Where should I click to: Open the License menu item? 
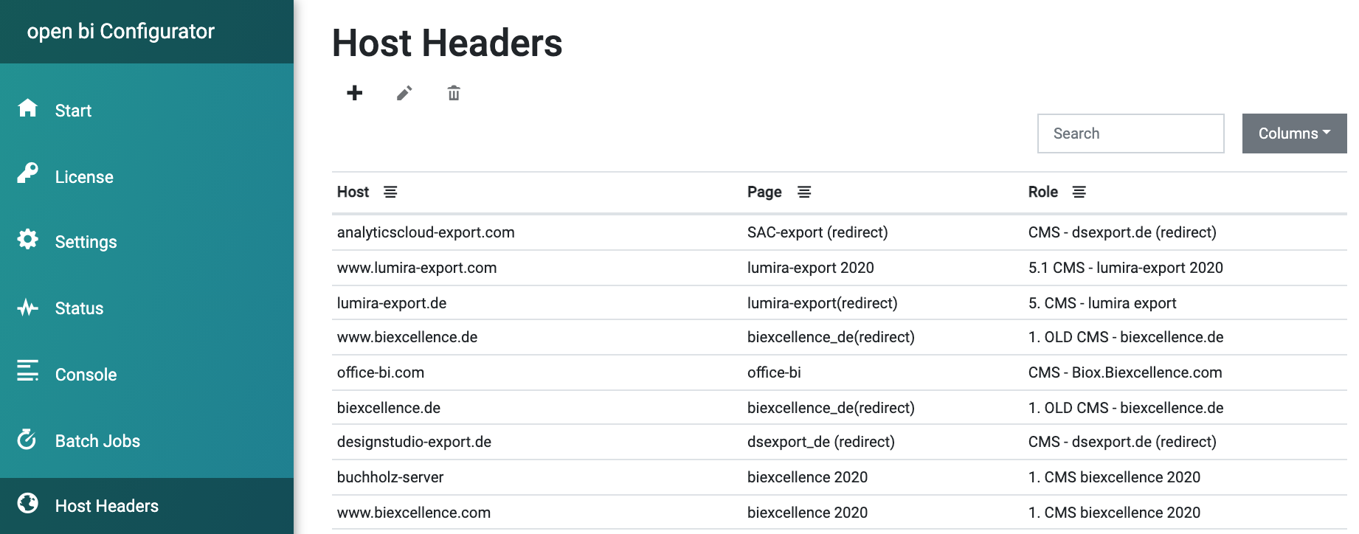84,177
